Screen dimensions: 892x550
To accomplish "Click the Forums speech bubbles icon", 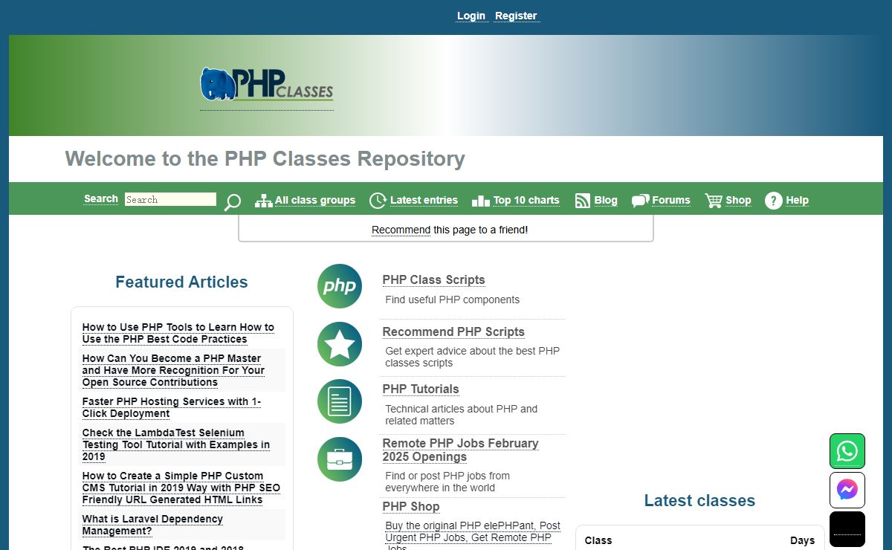I will [640, 201].
